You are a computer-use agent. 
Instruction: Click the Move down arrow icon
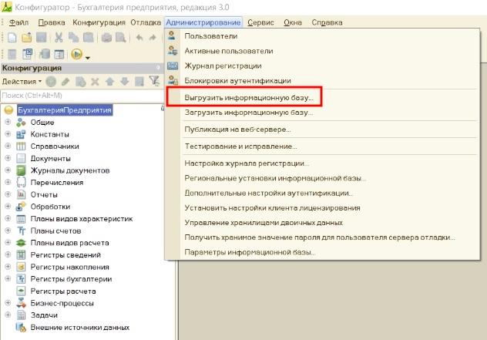pos(125,82)
